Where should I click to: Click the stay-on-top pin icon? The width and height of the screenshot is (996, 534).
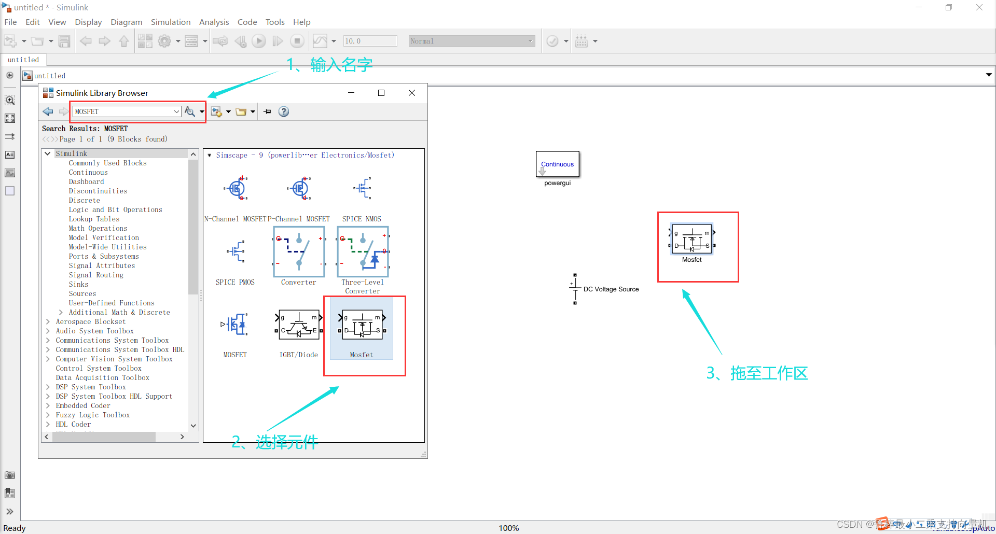pos(268,111)
